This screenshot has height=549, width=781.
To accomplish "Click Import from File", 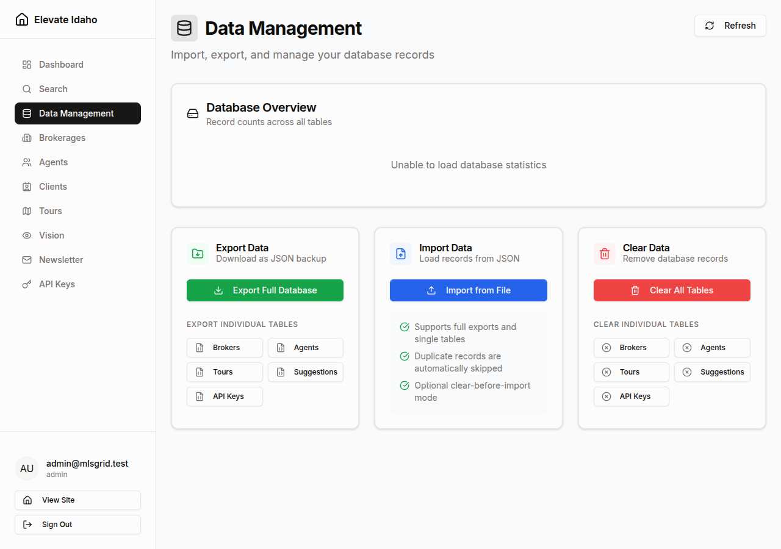I will coord(468,290).
